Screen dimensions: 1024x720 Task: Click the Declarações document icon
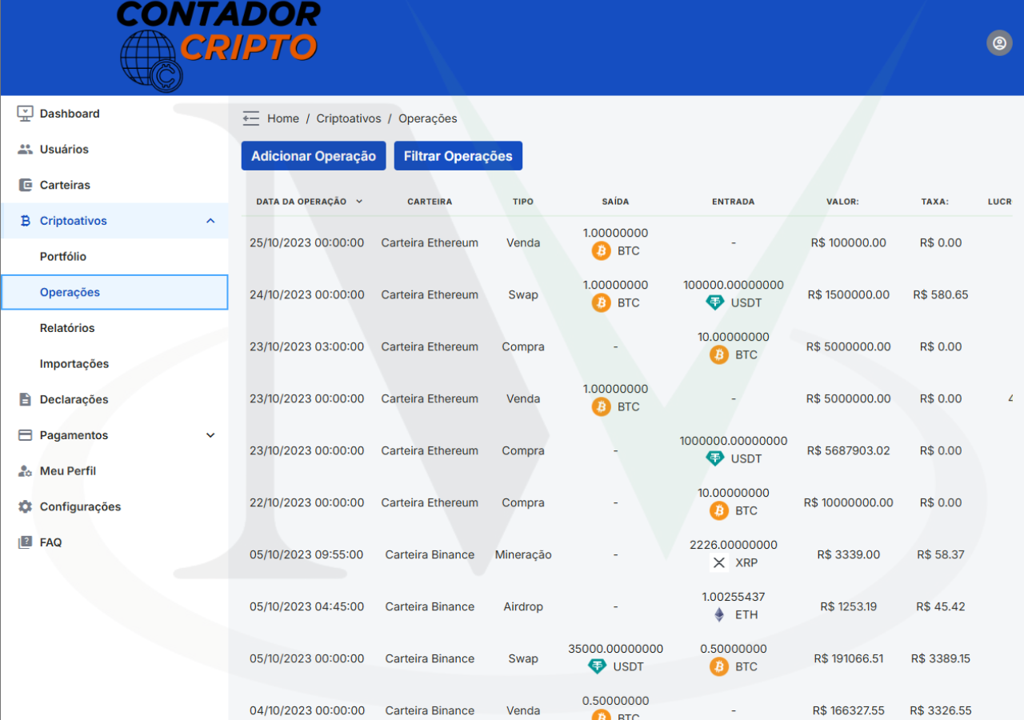tap(26, 399)
